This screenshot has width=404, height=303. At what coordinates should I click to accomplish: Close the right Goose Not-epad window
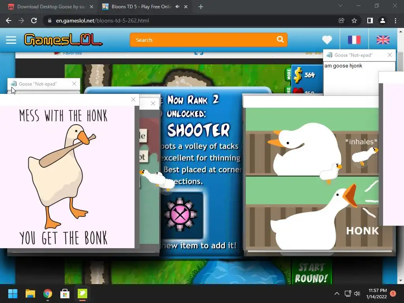tap(390, 55)
